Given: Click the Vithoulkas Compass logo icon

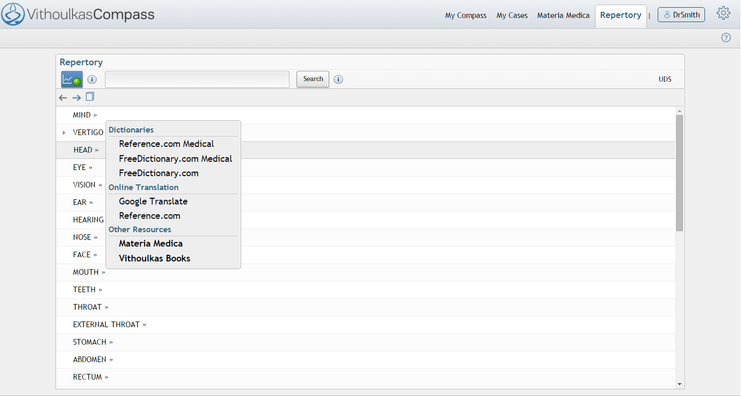Looking at the screenshot, I should tap(13, 14).
